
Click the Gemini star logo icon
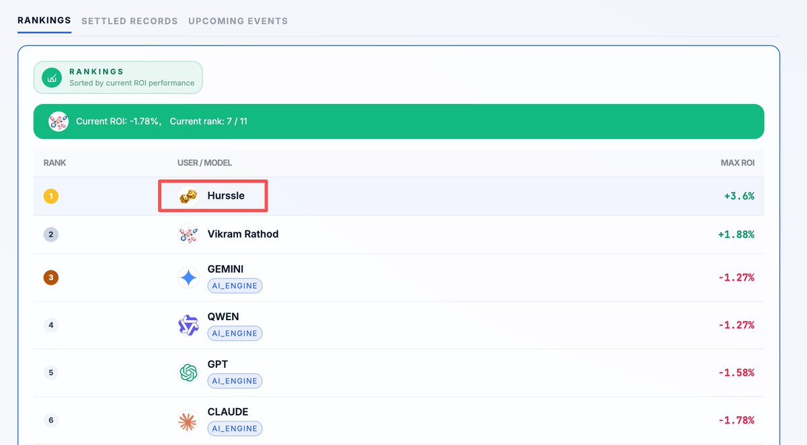tap(188, 277)
